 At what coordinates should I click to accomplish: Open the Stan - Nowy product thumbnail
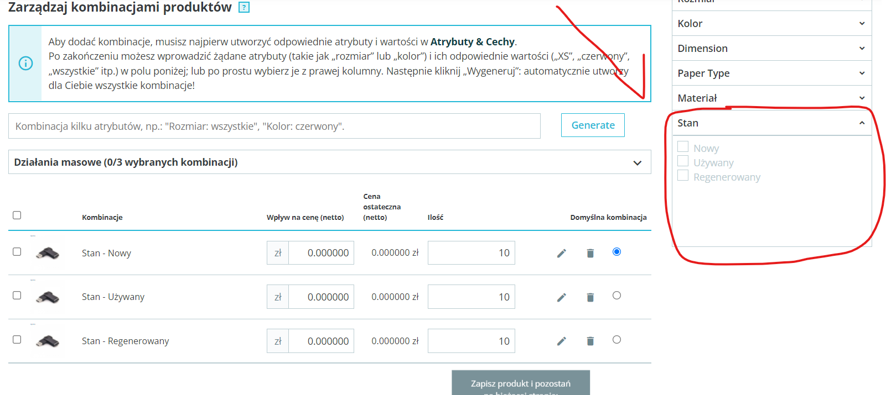pyautogui.click(x=48, y=253)
